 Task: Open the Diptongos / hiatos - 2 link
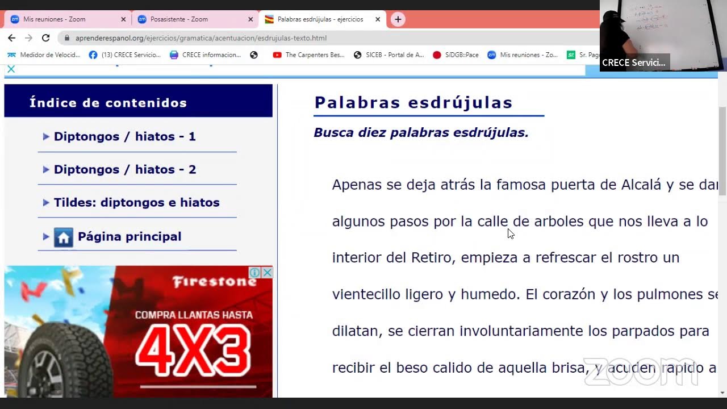click(x=125, y=169)
